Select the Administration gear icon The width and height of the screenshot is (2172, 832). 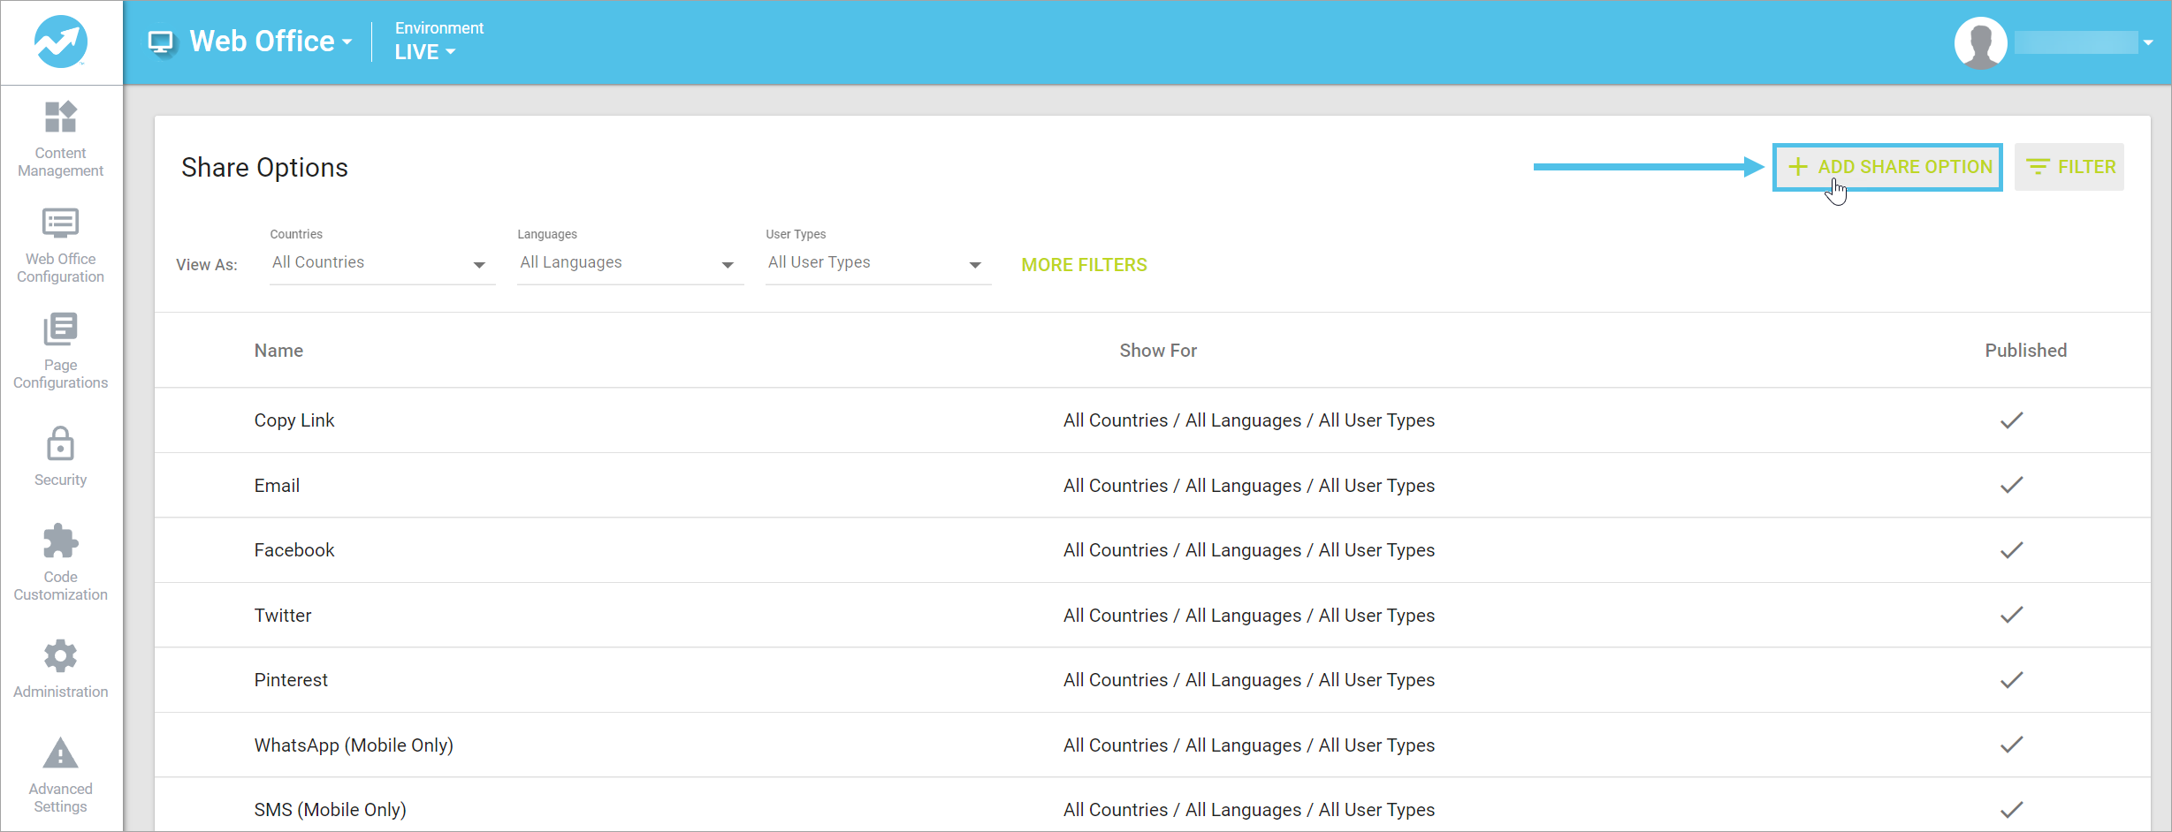(x=60, y=664)
